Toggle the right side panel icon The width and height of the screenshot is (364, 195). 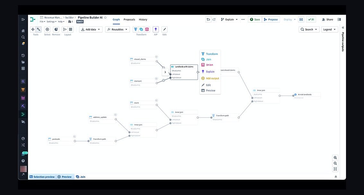(x=339, y=20)
